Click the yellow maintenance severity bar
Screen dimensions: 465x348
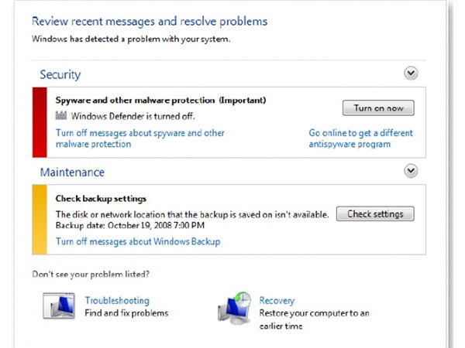[40, 220]
